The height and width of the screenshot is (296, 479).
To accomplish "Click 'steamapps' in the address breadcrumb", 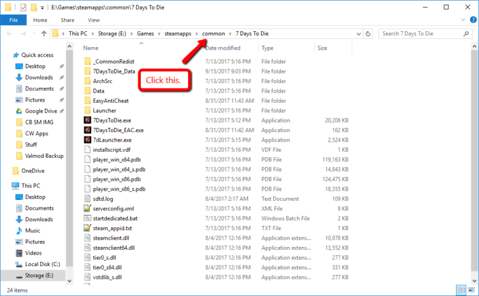I will (x=178, y=33).
